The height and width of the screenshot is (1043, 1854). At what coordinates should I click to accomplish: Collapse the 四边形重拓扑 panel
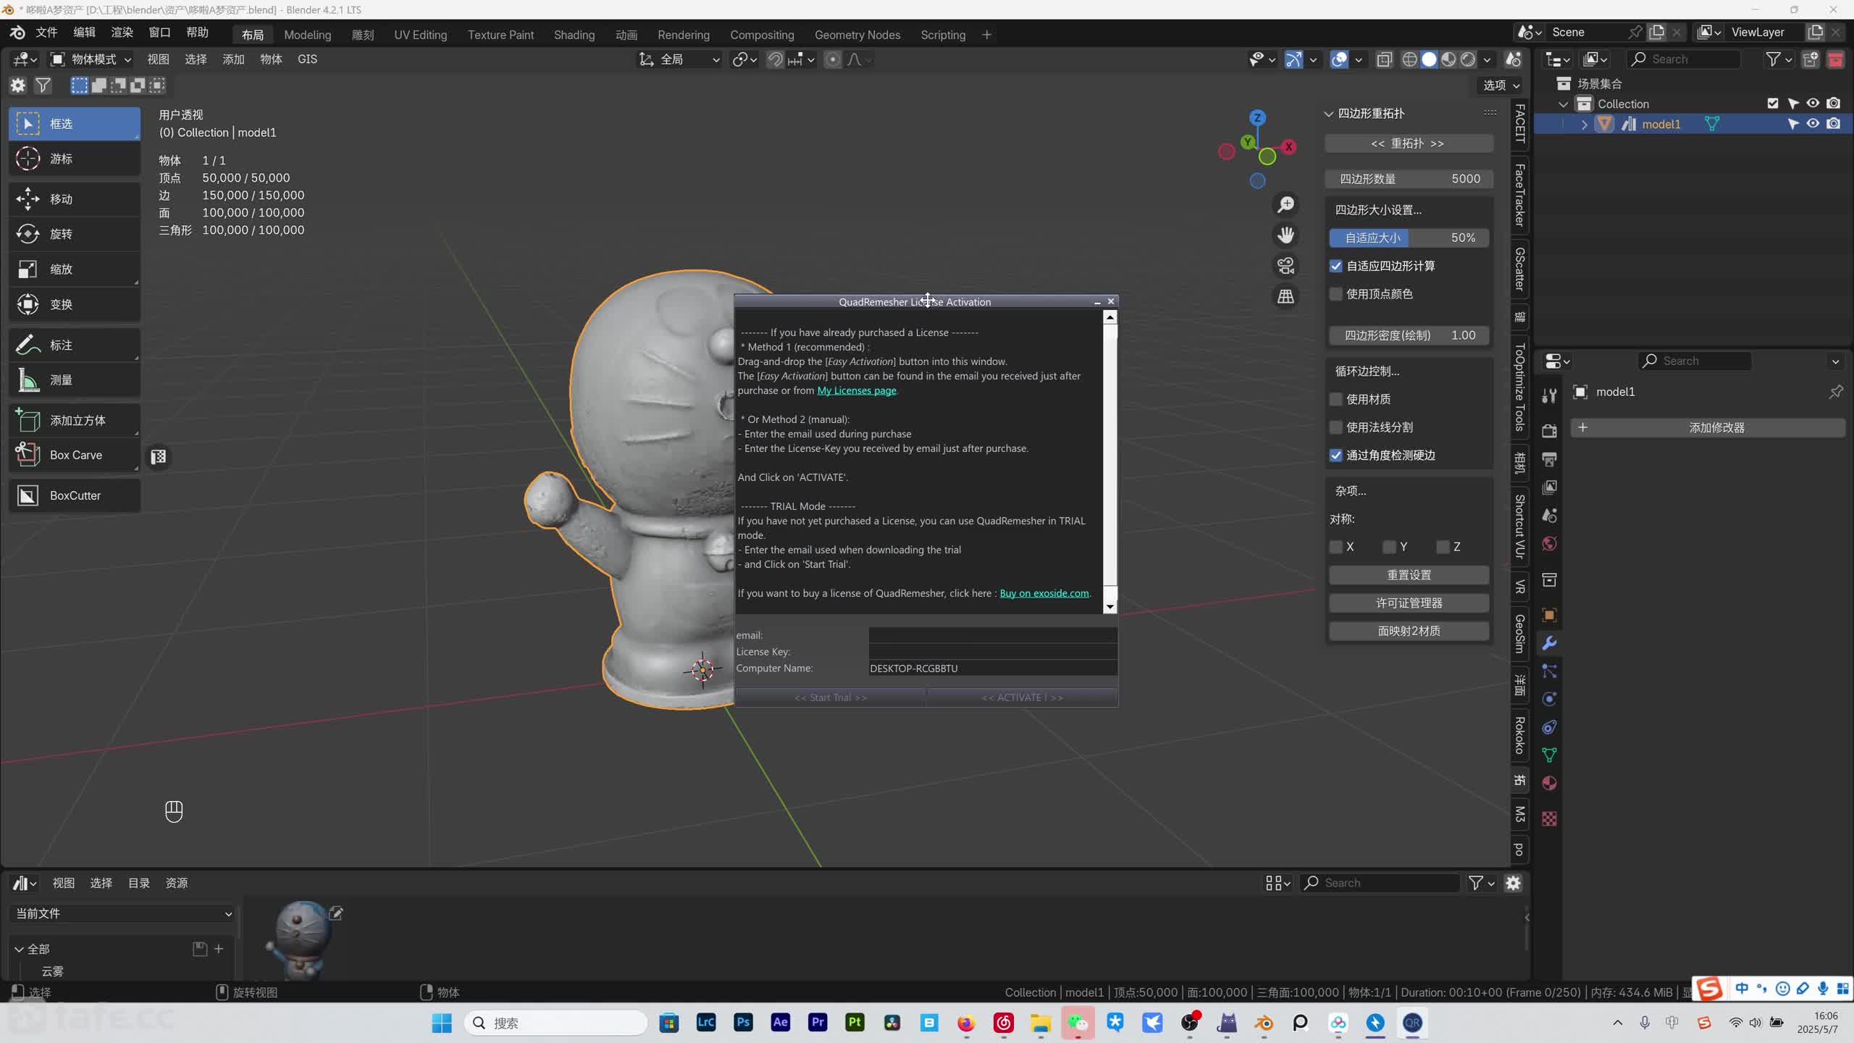1329,114
